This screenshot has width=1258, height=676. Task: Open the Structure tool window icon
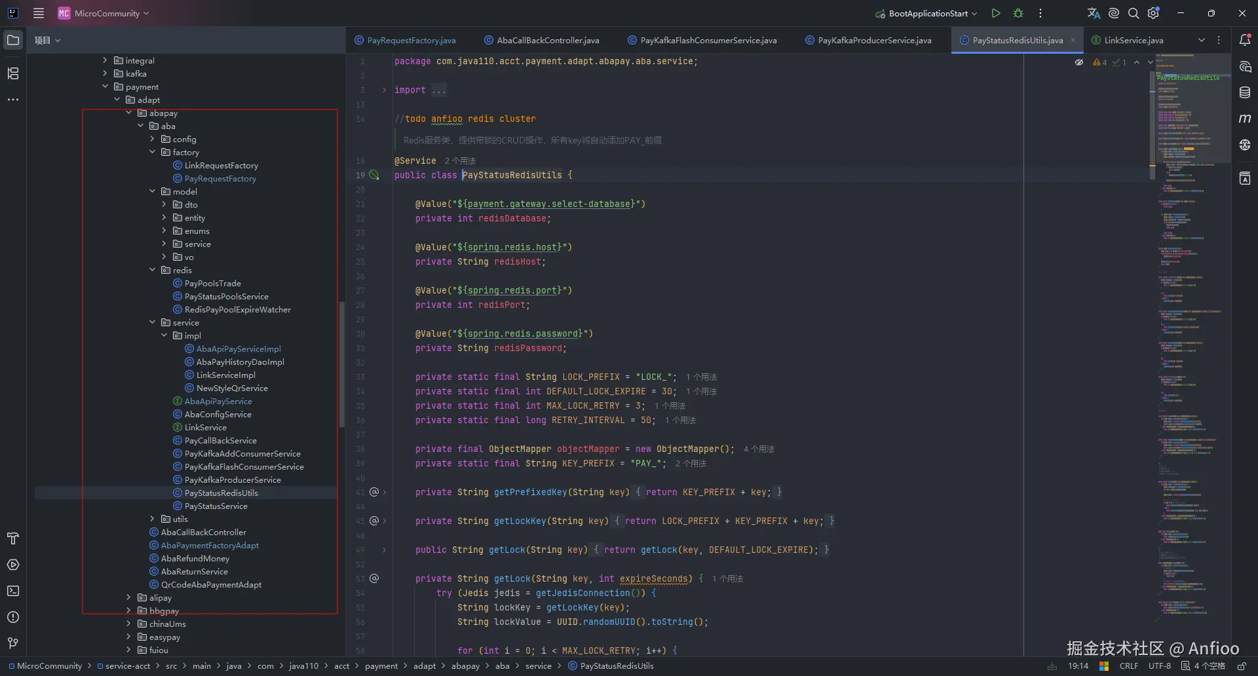13,73
